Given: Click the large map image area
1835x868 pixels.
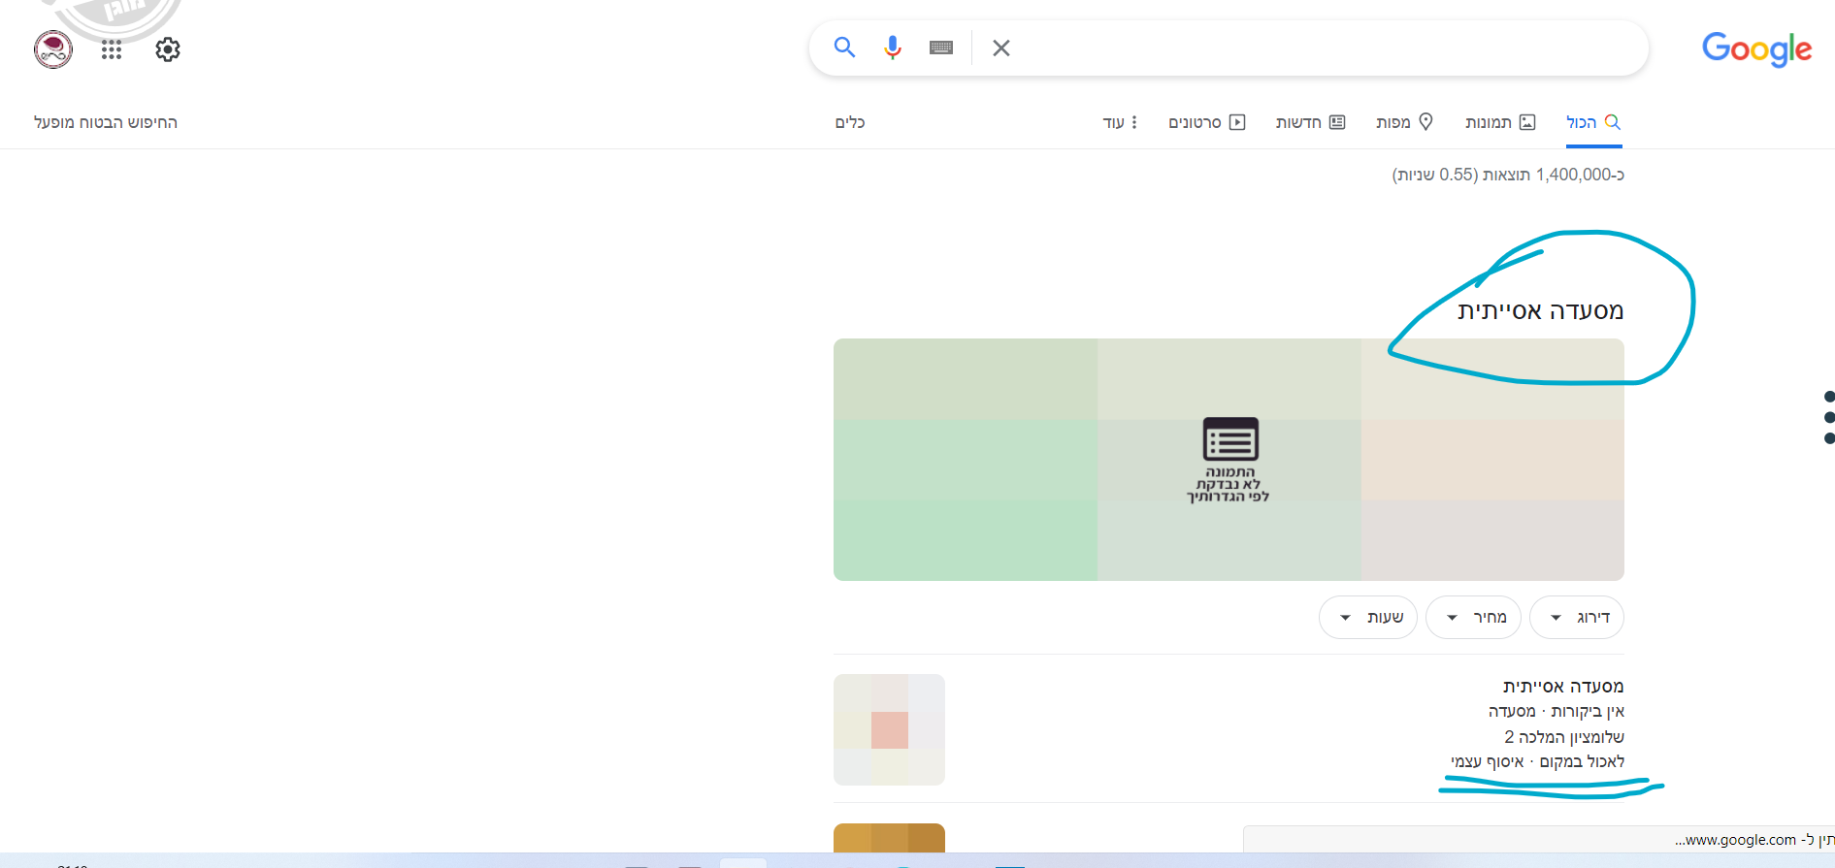Looking at the screenshot, I should 1229,460.
